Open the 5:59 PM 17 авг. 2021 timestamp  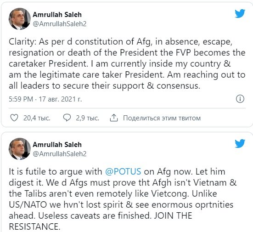[x=45, y=99]
